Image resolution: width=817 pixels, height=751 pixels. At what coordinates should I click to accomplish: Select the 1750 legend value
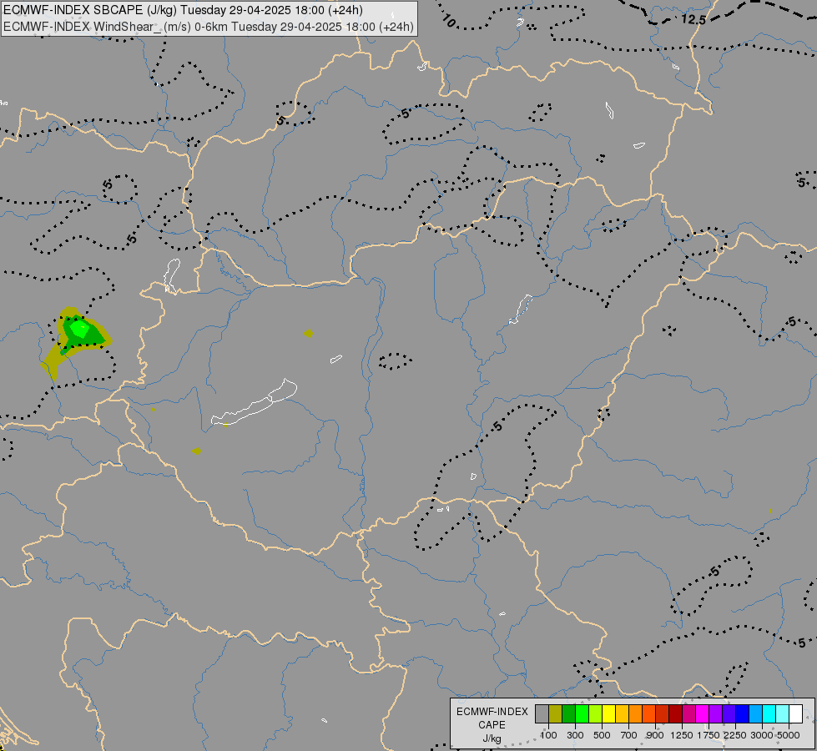click(x=709, y=735)
